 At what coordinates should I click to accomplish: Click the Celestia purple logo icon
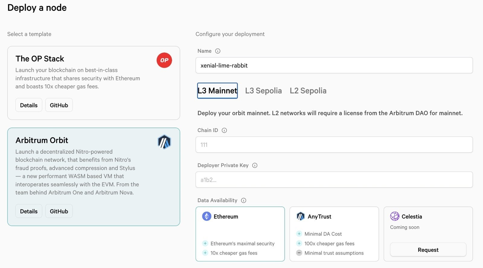point(395,216)
